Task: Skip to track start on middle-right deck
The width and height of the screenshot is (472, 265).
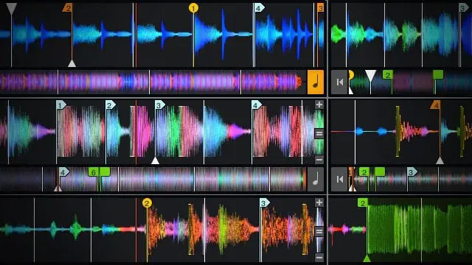Action: click(x=339, y=180)
